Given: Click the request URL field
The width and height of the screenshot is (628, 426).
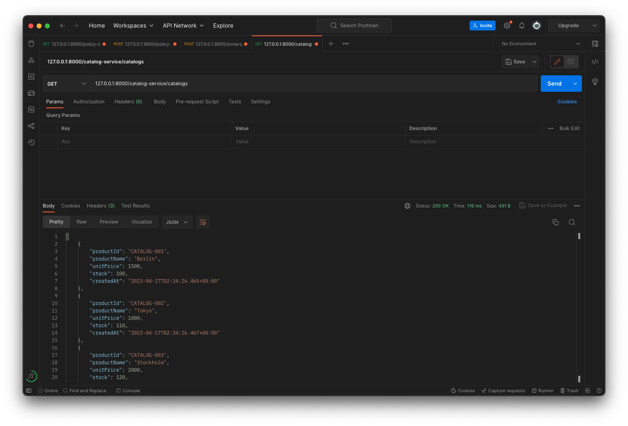Looking at the screenshot, I should [x=314, y=84].
